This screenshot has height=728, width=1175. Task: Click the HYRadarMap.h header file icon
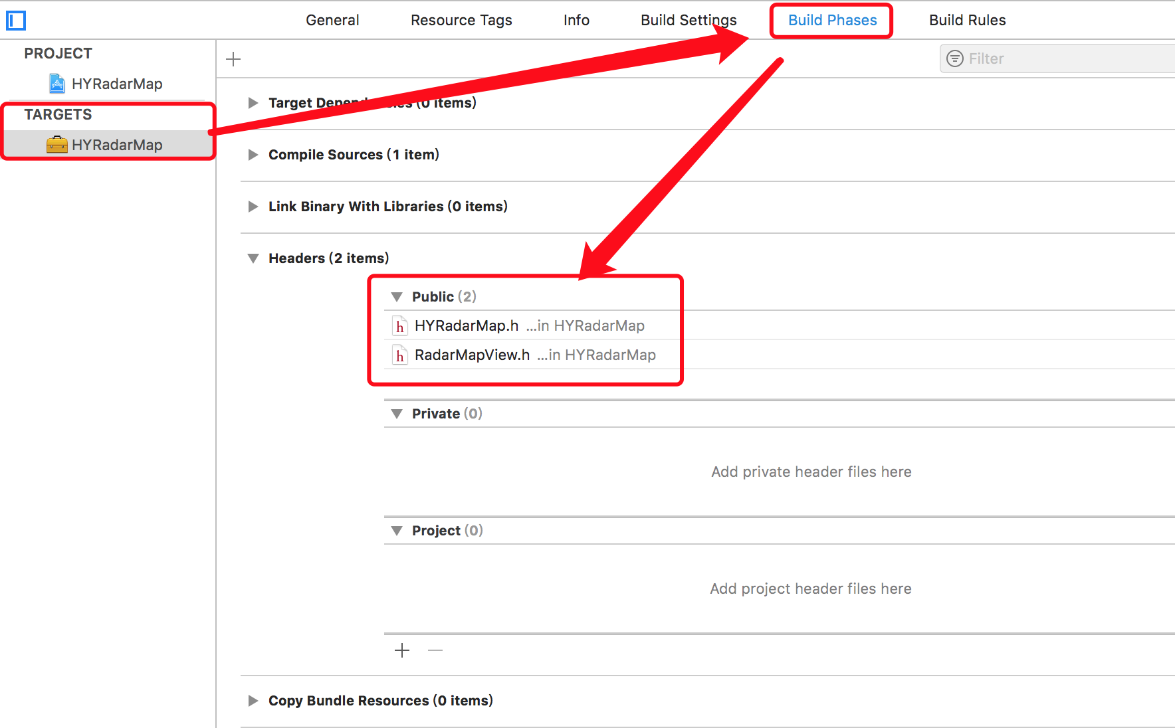point(399,325)
